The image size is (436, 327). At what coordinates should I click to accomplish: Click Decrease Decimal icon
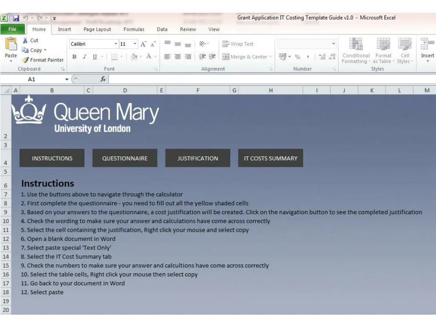(x=332, y=57)
